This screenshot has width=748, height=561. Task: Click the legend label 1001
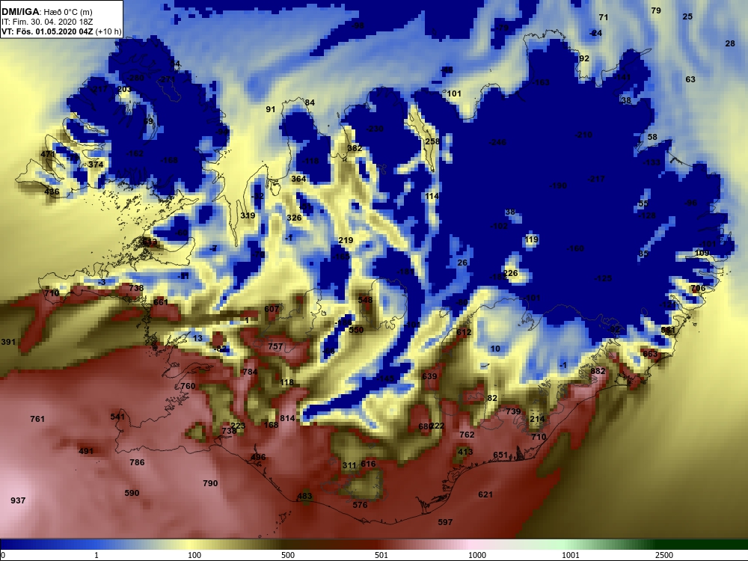(x=570, y=555)
